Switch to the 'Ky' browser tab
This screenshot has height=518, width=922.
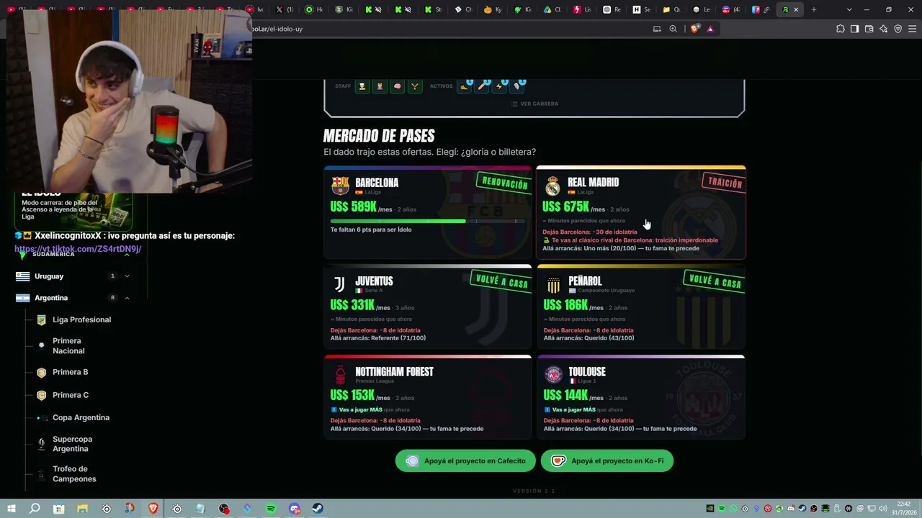[493, 9]
